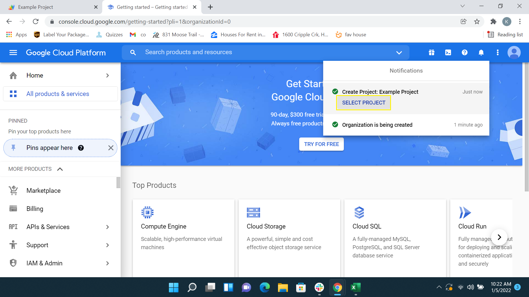Expand the Support submenu chevron
The width and height of the screenshot is (529, 297).
coord(107,245)
